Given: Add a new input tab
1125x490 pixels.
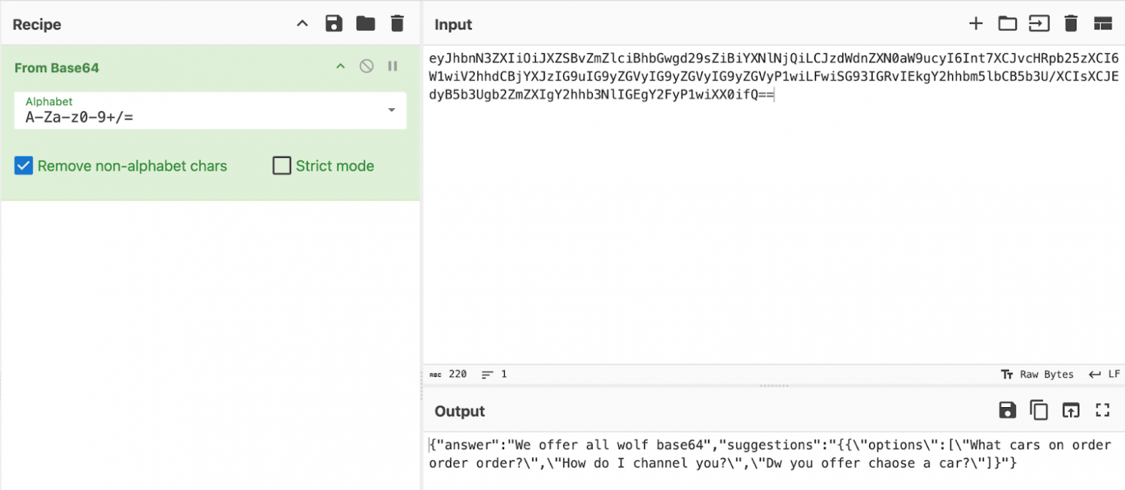Looking at the screenshot, I should tap(976, 24).
